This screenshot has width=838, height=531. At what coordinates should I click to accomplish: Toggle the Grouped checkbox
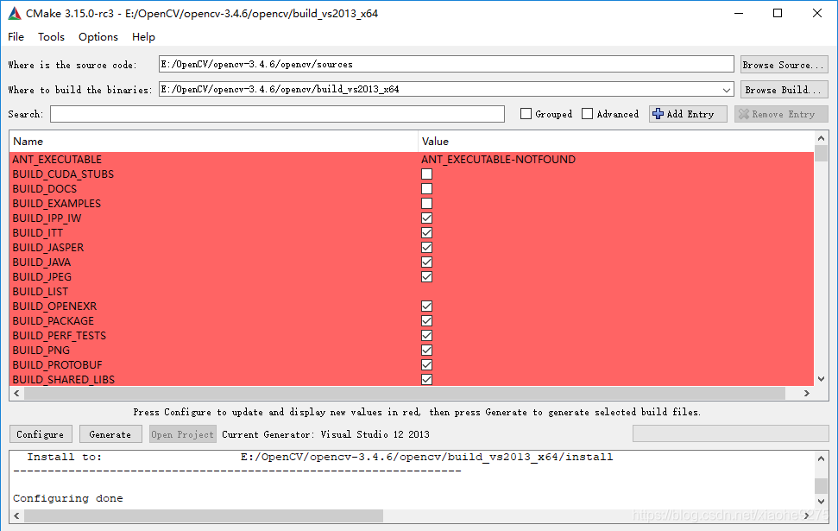click(526, 114)
